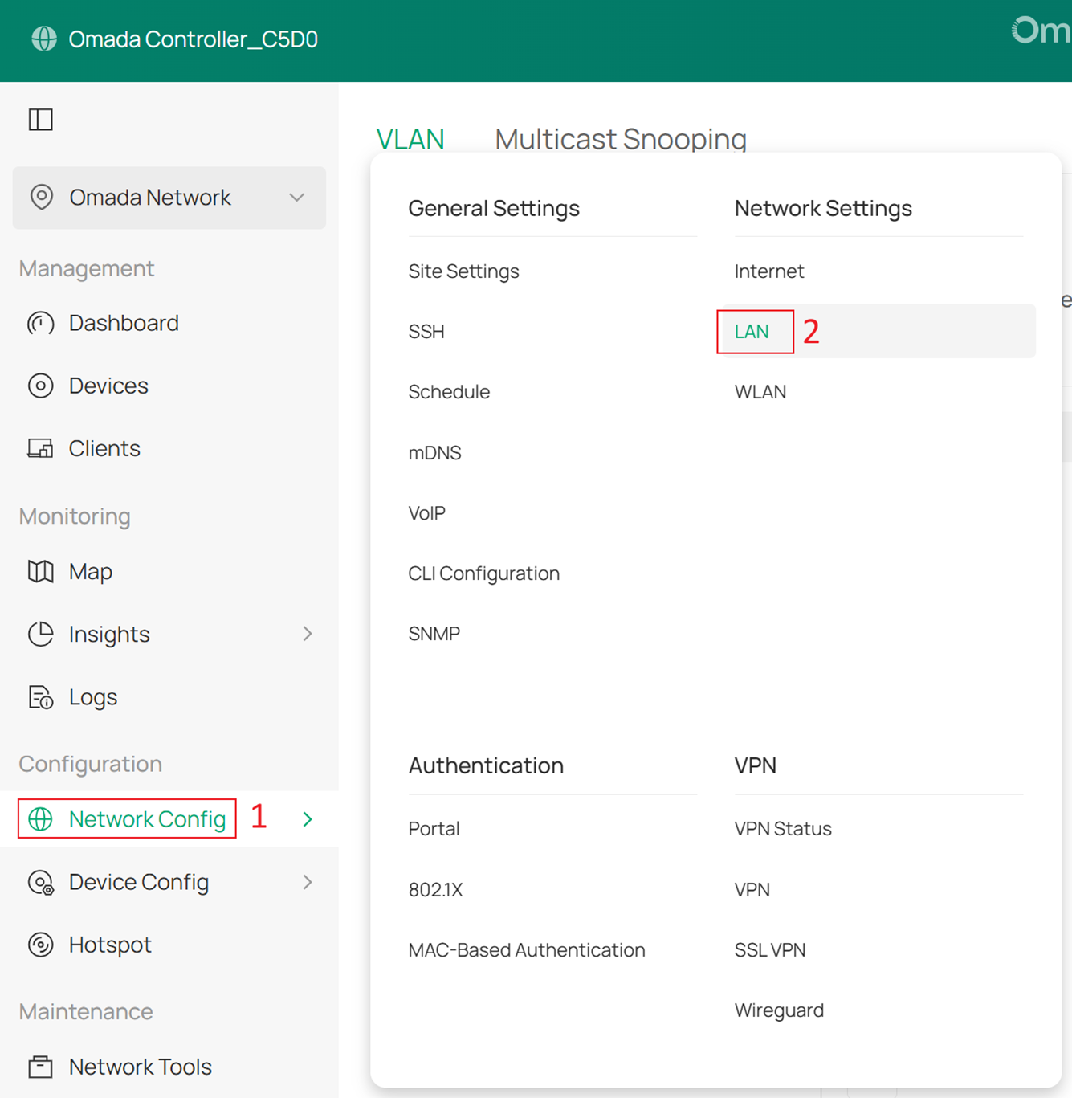Viewport: 1072px width, 1098px height.
Task: Expand the Insights submenu chevron
Action: coord(308,634)
